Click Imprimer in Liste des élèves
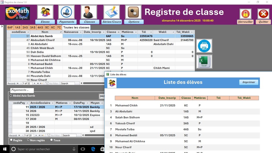The image size is (272, 153). tap(249, 82)
